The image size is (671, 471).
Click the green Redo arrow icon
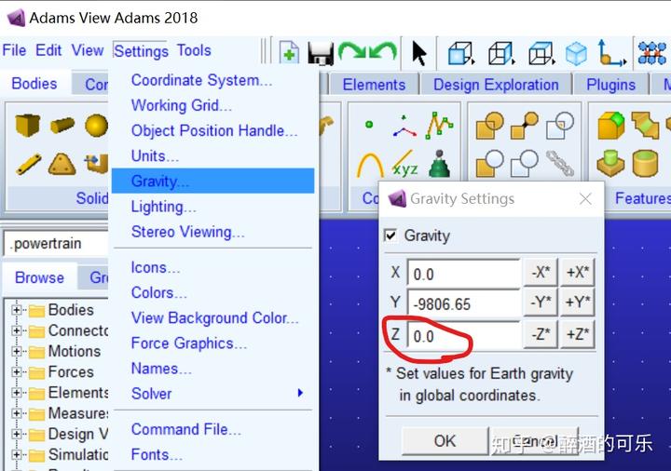351,52
